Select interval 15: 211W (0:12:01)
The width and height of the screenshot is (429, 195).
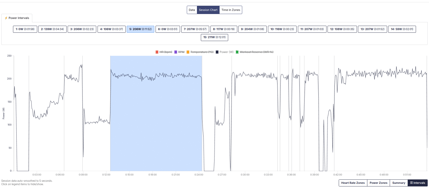click(214, 37)
